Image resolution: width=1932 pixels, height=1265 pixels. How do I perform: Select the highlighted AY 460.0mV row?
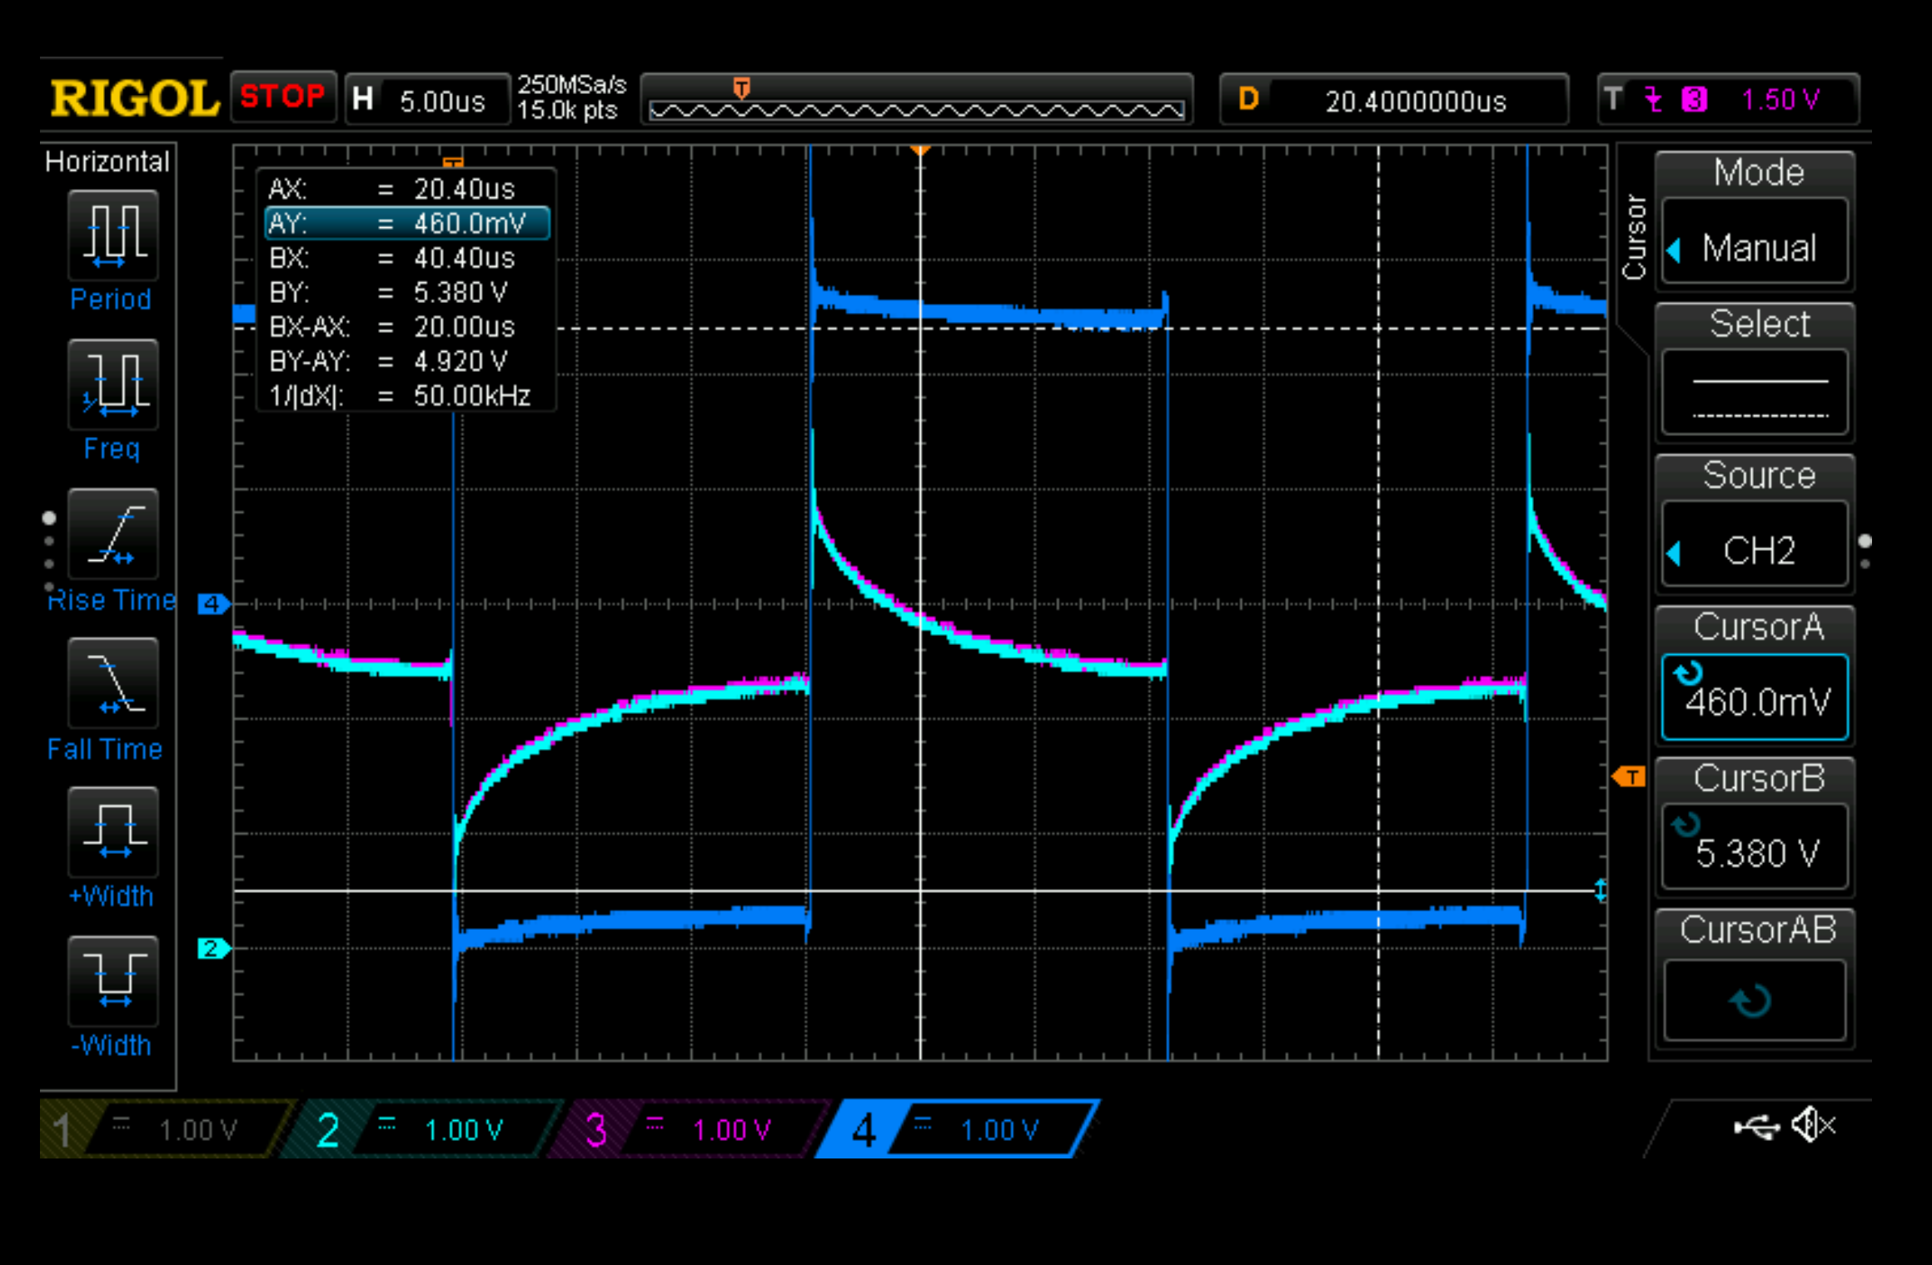(x=406, y=223)
